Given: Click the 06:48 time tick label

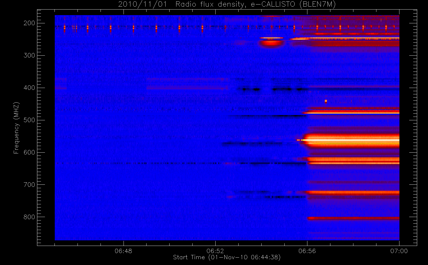Looking at the screenshot, I should click(x=123, y=251).
